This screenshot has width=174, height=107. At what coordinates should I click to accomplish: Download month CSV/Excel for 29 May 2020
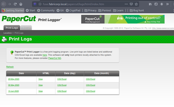tap(91, 79)
